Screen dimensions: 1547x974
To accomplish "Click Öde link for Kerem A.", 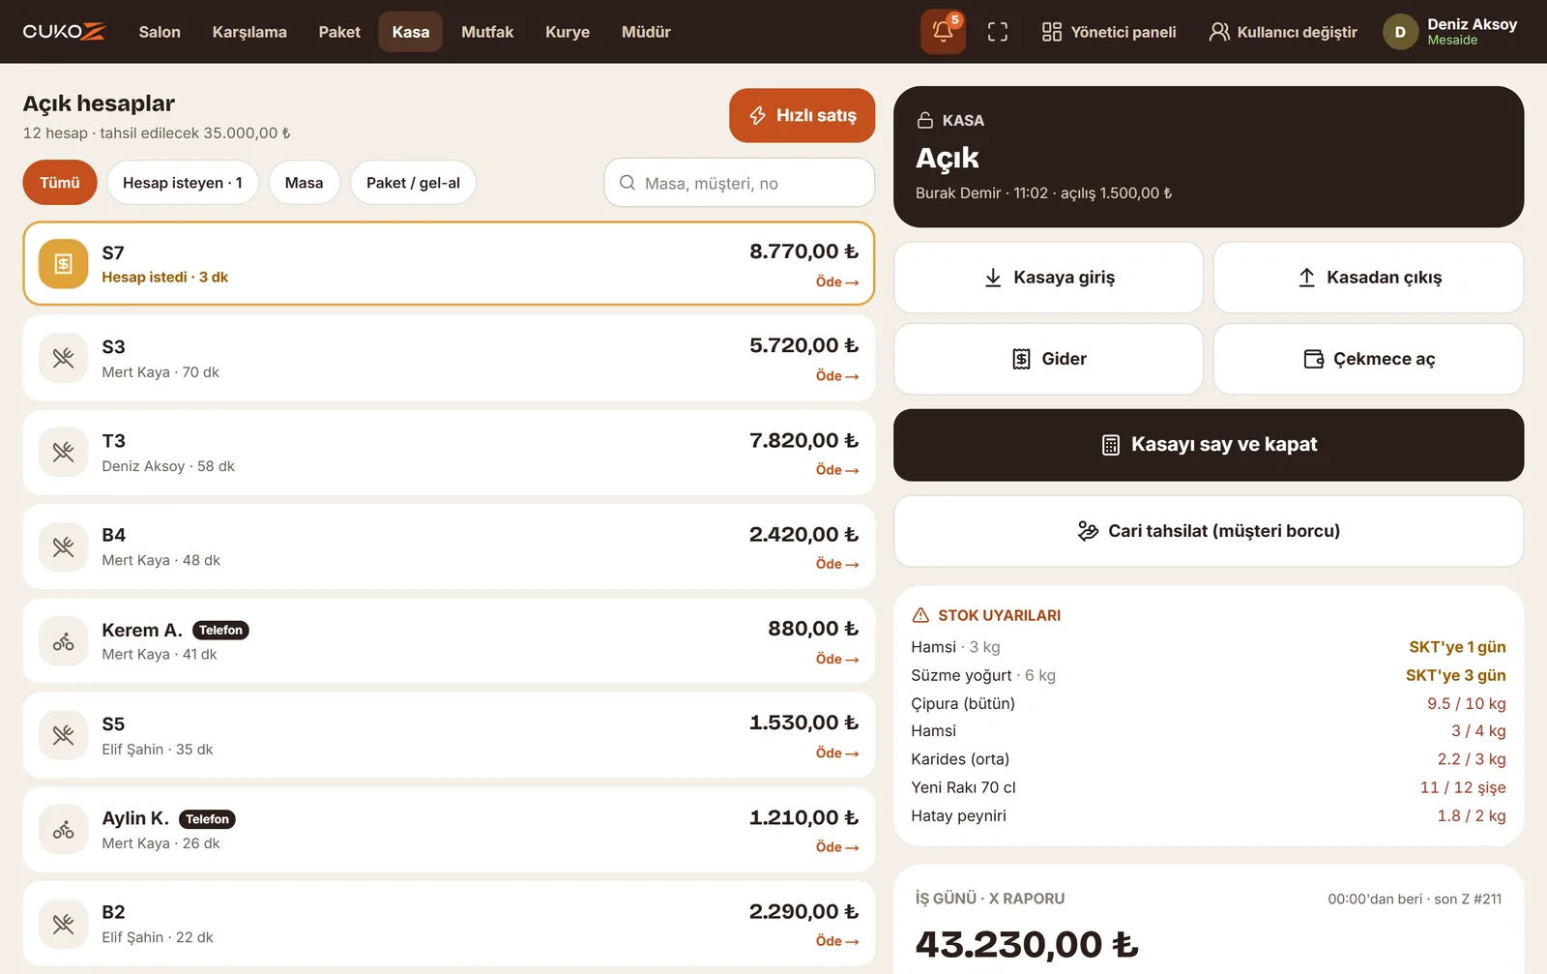I will point(836,659).
